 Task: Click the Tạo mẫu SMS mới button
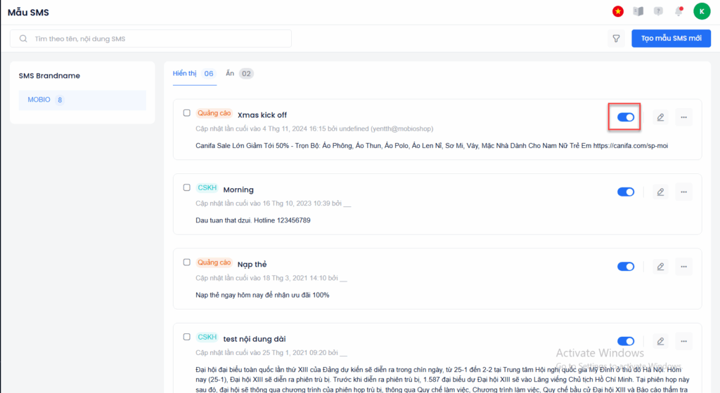pyautogui.click(x=671, y=39)
